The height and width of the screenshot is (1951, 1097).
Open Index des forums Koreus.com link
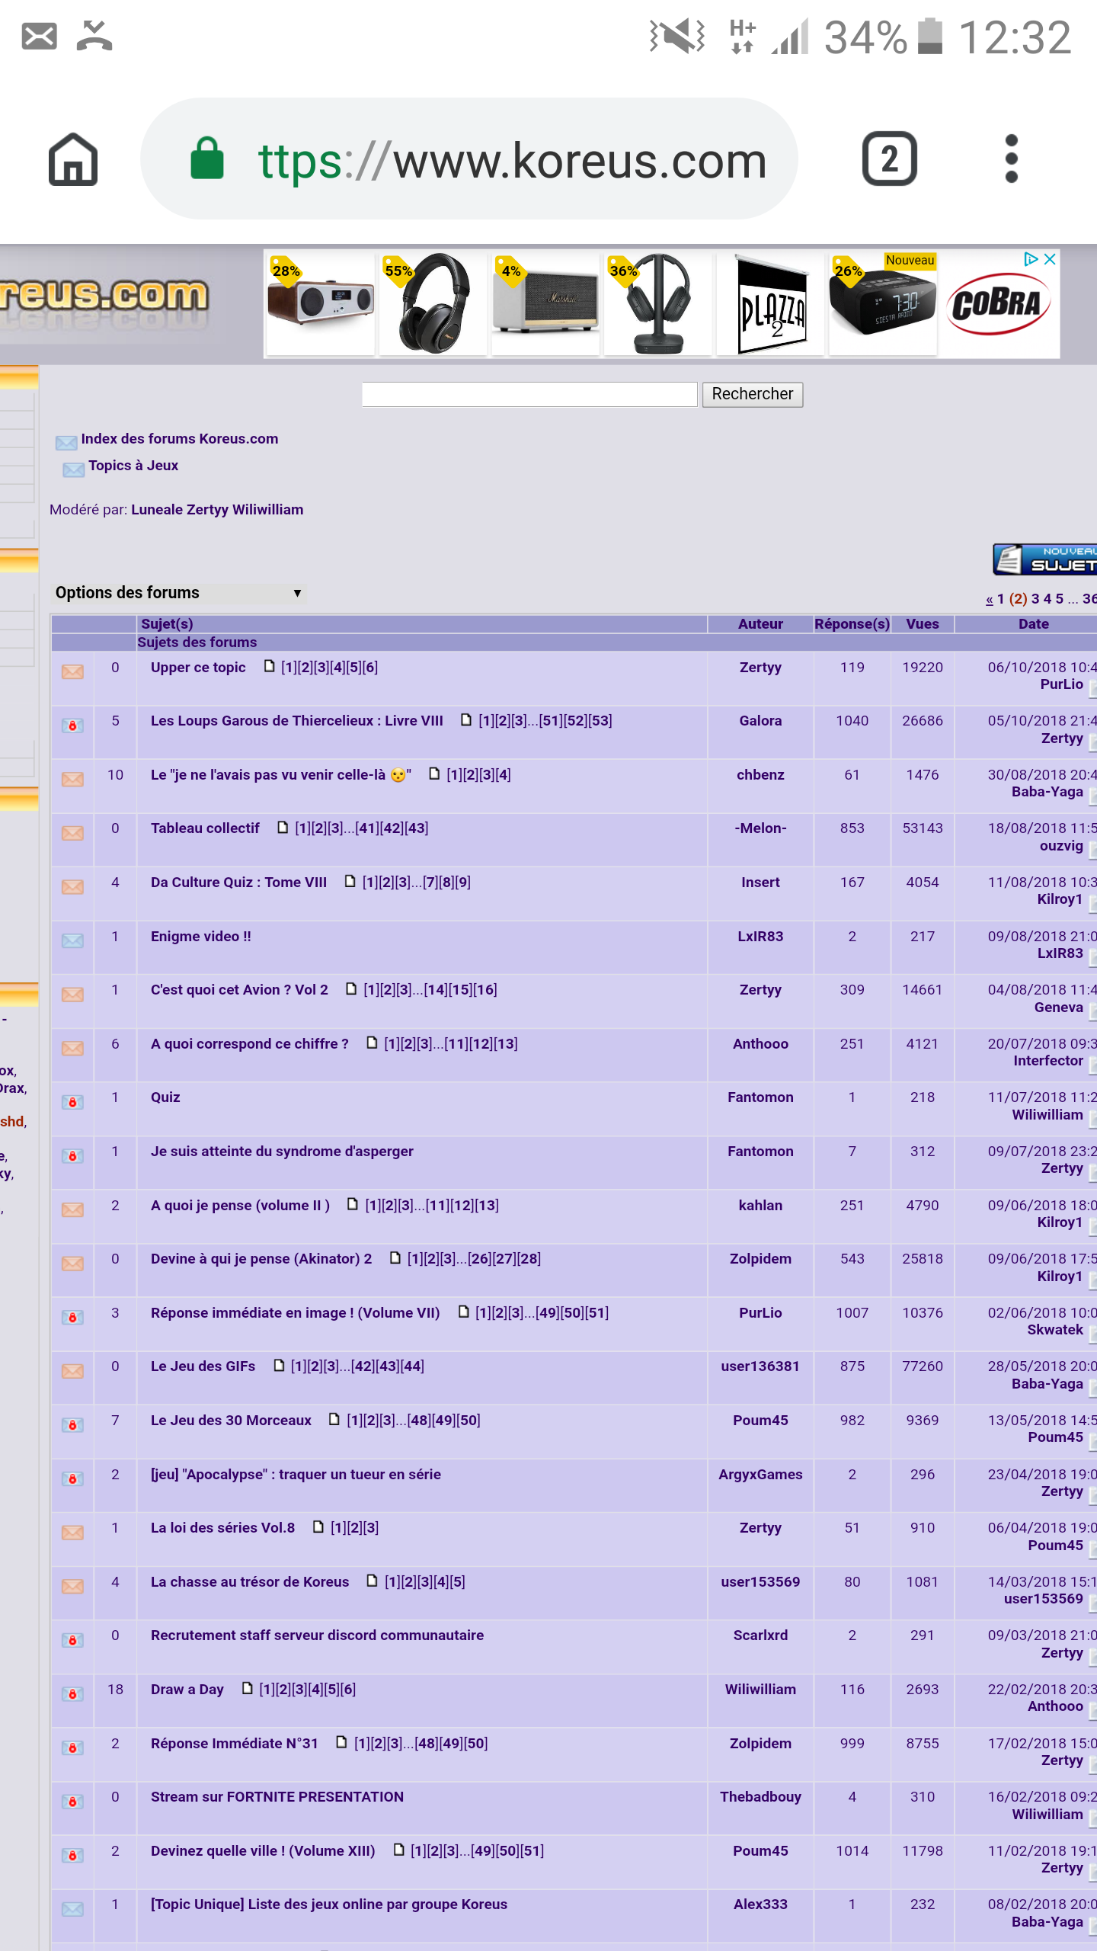coord(179,439)
